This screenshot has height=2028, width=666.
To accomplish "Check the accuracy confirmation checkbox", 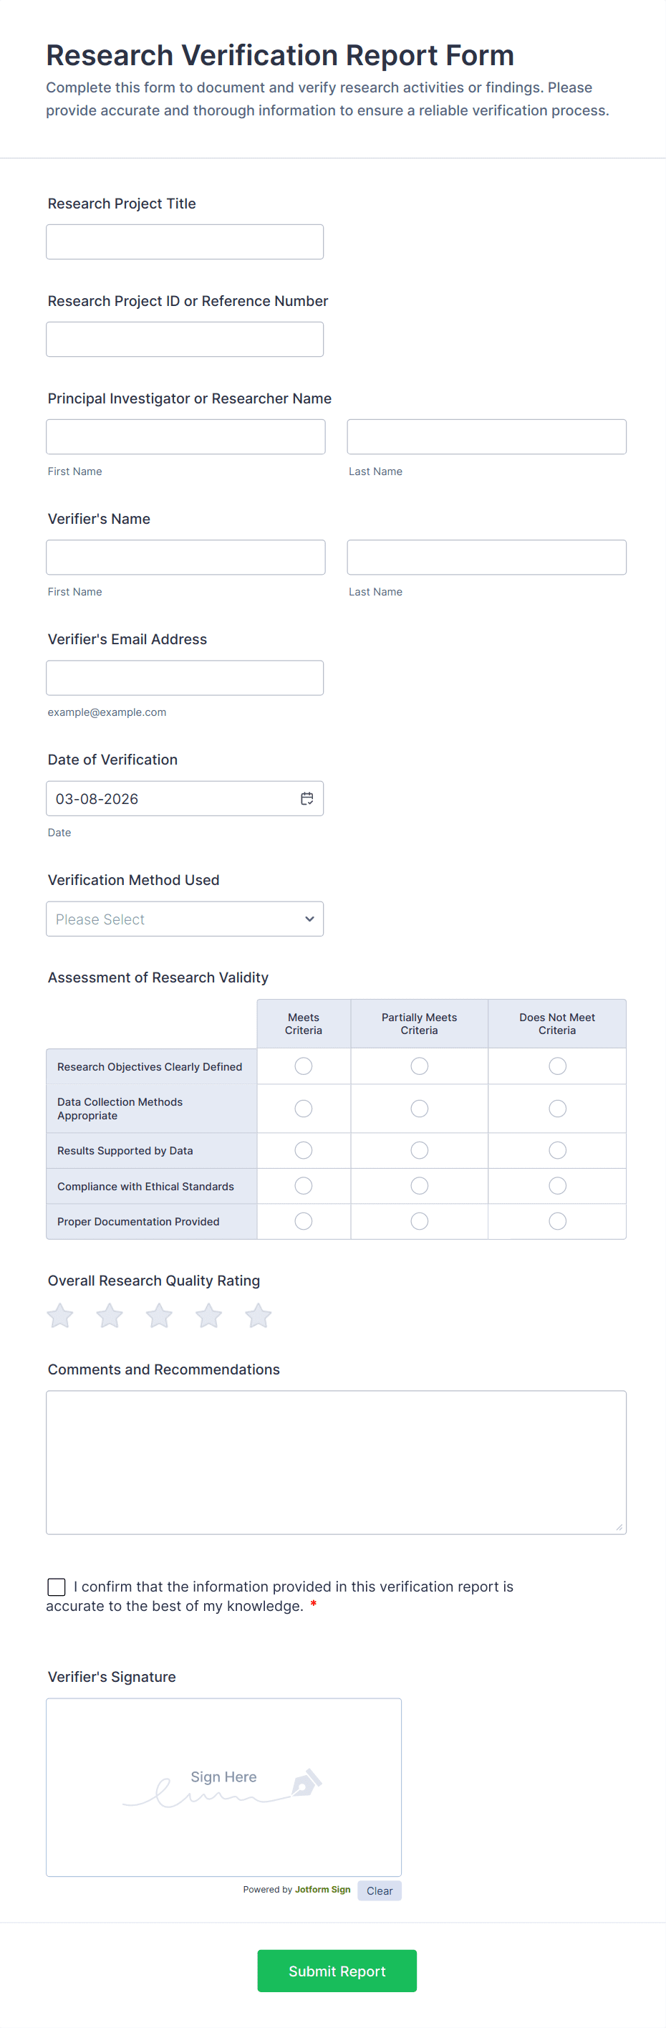I will point(57,1587).
